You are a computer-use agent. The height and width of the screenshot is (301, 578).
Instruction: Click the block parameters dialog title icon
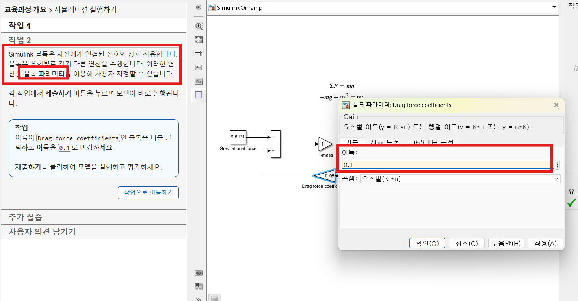pos(346,105)
